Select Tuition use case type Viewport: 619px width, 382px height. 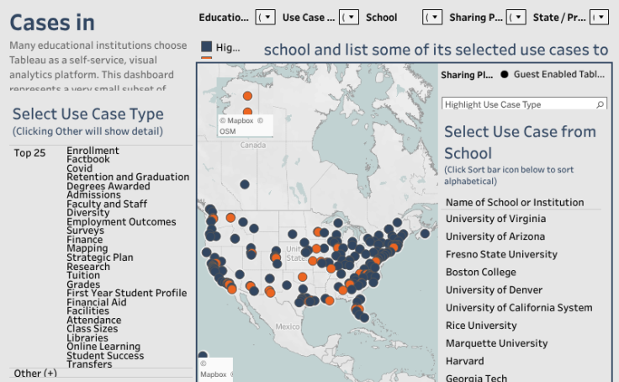pyautogui.click(x=83, y=275)
